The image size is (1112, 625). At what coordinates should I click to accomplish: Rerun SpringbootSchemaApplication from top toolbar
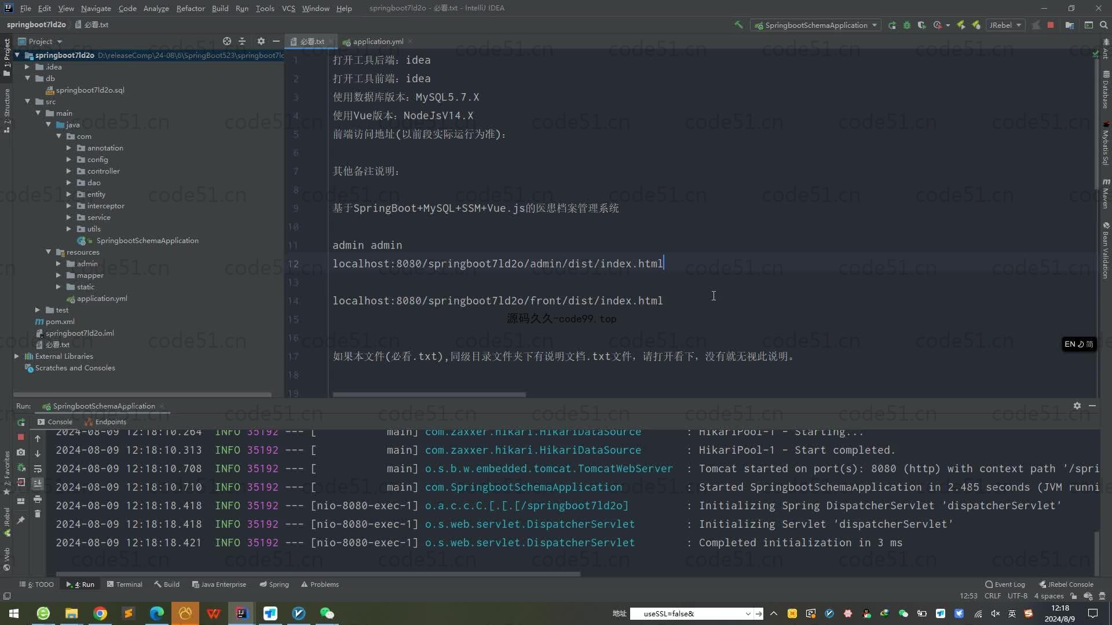click(892, 25)
